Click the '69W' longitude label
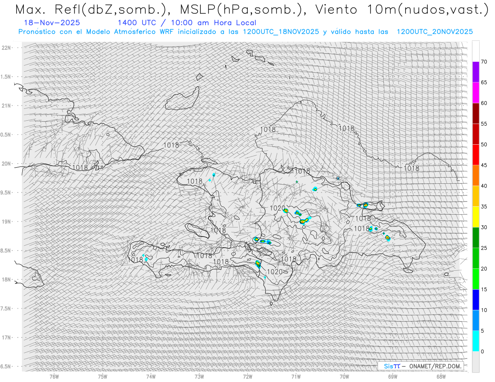 click(393, 376)
